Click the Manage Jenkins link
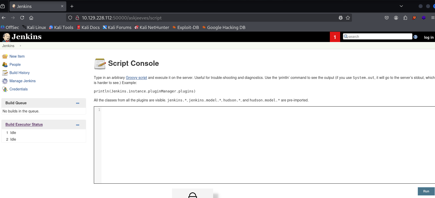Image resolution: width=435 pixels, height=198 pixels. [23, 81]
